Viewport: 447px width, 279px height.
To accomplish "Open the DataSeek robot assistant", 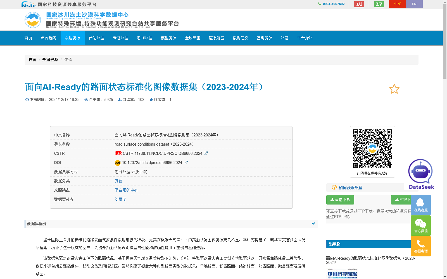I will pyautogui.click(x=421, y=174).
